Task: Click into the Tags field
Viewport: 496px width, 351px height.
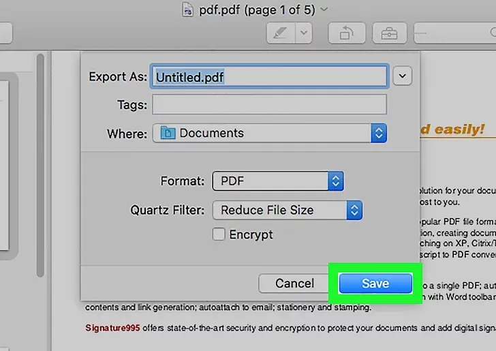Action: [270, 104]
